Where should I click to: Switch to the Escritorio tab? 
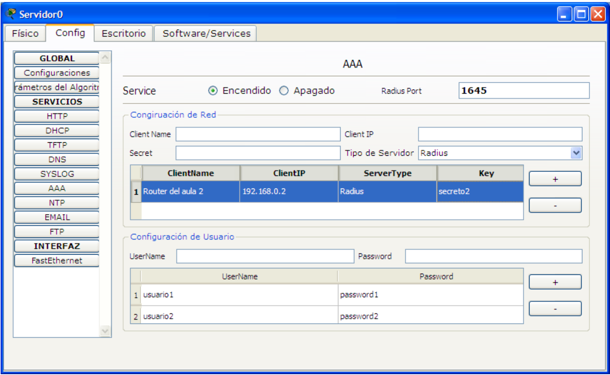[x=124, y=34]
